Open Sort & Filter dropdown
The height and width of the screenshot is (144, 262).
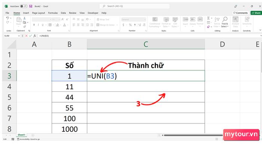point(217,22)
